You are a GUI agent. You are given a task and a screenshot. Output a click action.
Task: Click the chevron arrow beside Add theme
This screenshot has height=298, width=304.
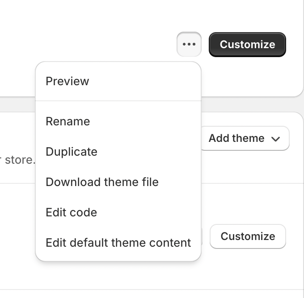coord(275,139)
